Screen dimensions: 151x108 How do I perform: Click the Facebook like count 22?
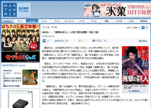[105, 41]
